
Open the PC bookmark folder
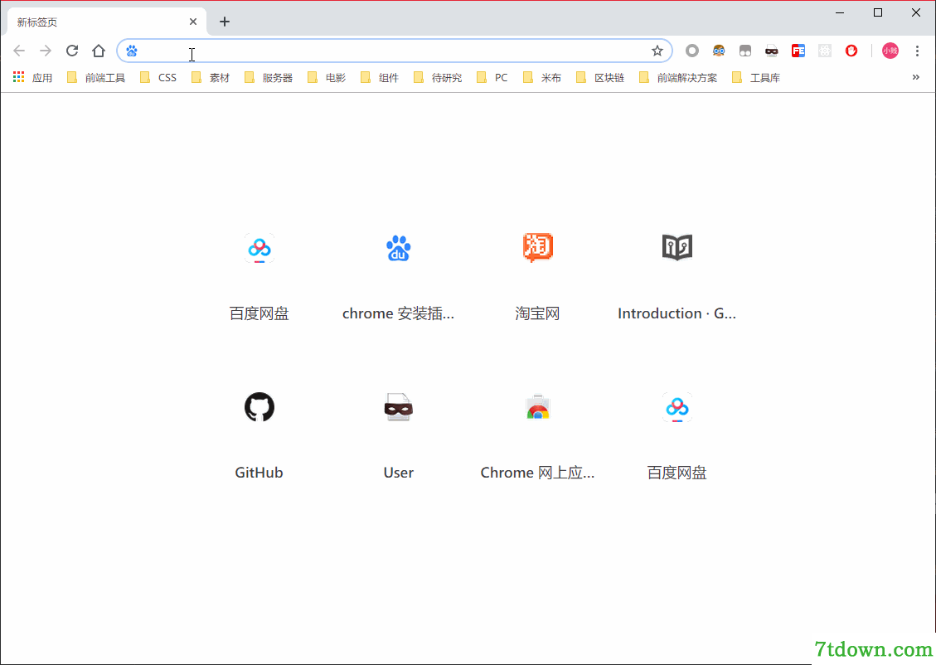[x=492, y=78]
